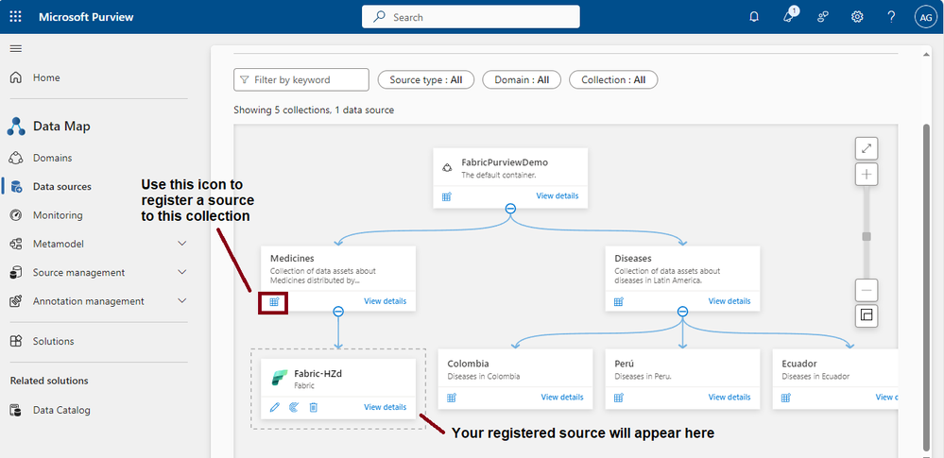
Task: View details of Perú collection
Action: click(x=729, y=398)
